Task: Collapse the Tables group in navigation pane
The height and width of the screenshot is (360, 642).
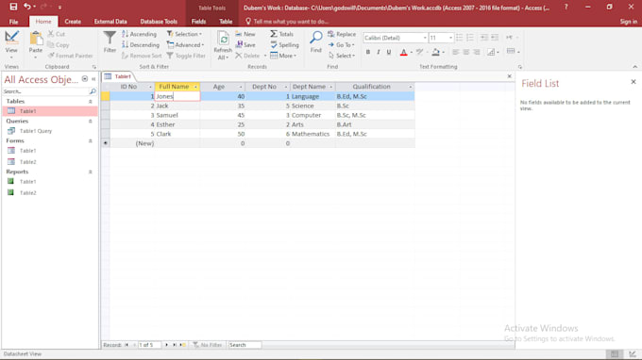Action: click(90, 102)
